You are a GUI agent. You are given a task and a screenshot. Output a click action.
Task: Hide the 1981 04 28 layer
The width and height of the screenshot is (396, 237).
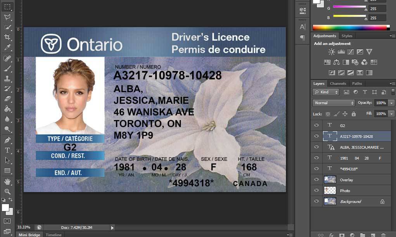point(316,158)
